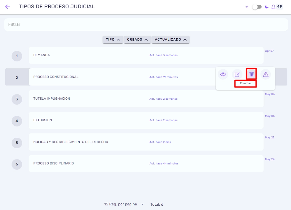Edit Proceso Constitucional with pencil icon
Image resolution: width=291 pixels, height=210 pixels.
pos(237,75)
